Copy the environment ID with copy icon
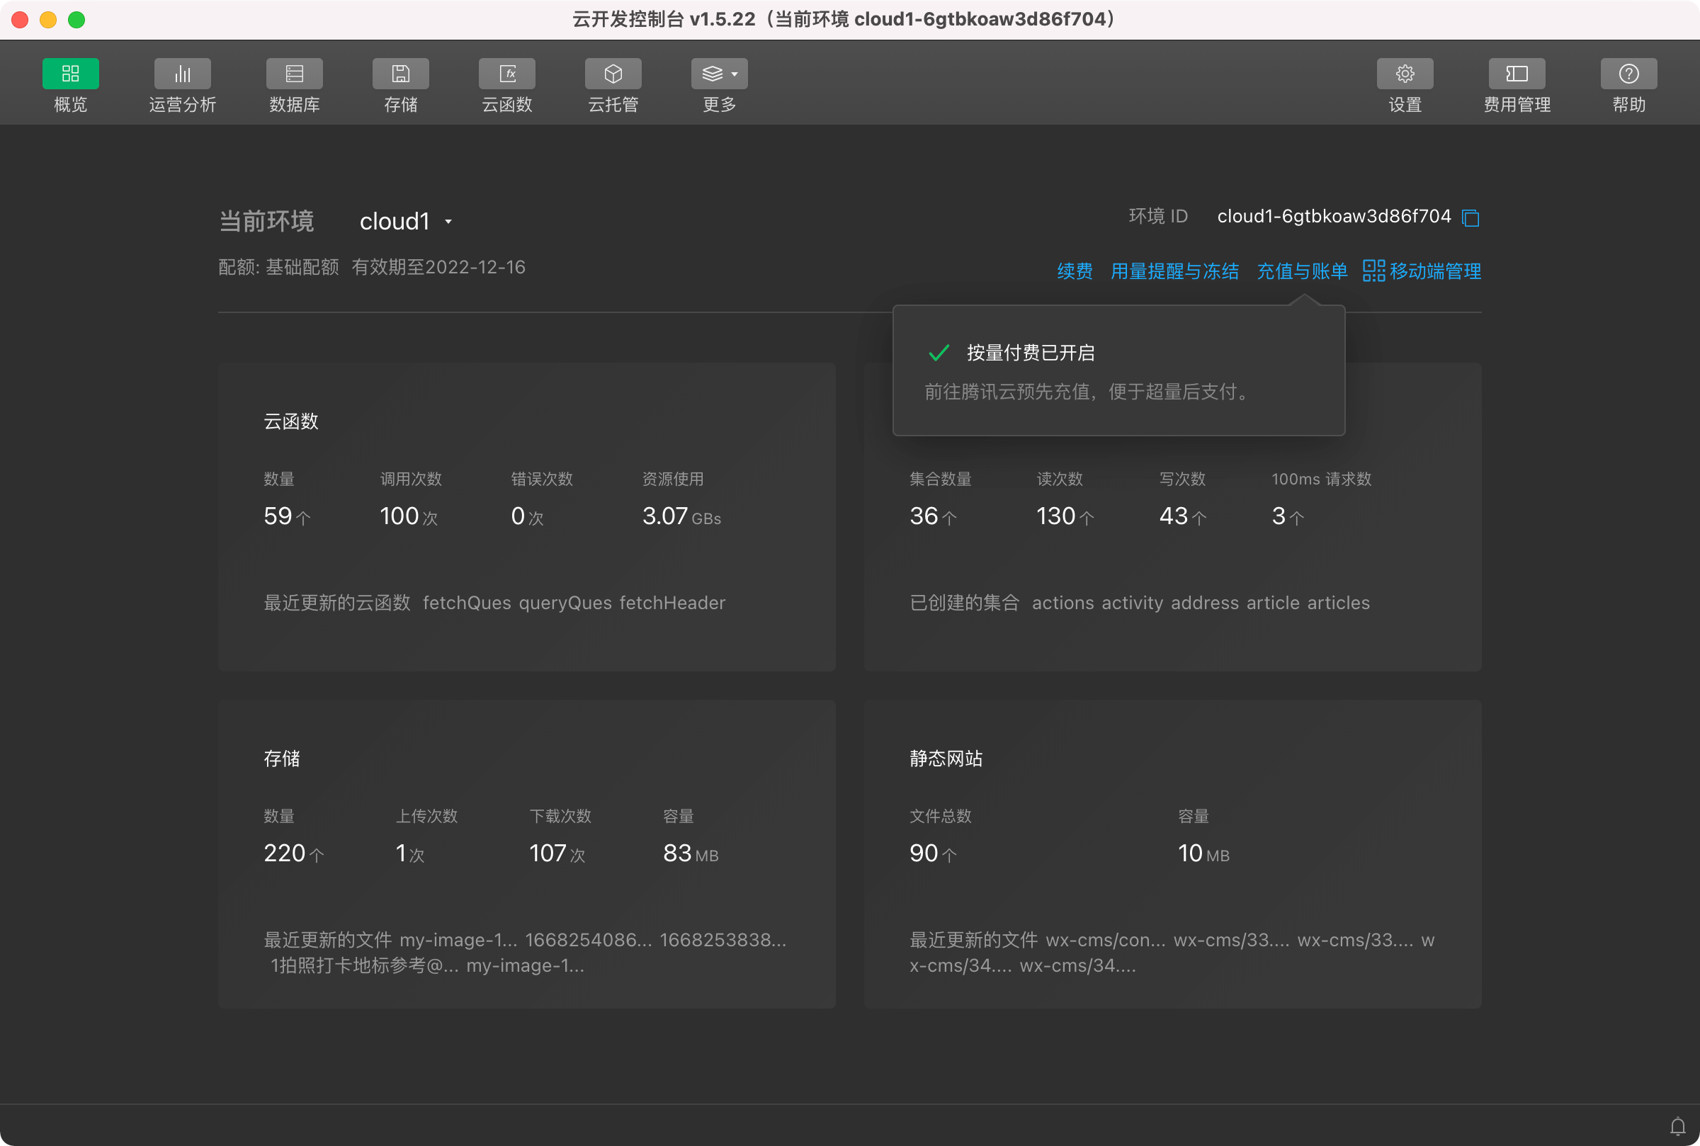 click(x=1470, y=218)
